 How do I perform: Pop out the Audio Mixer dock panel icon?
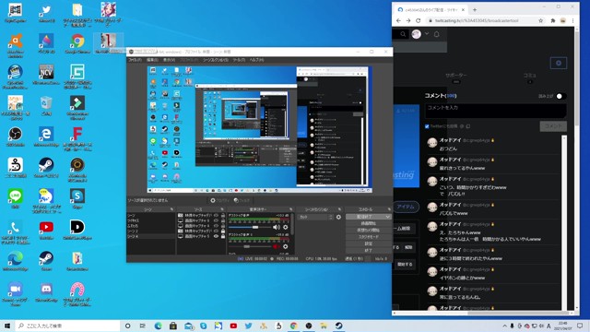tap(291, 209)
